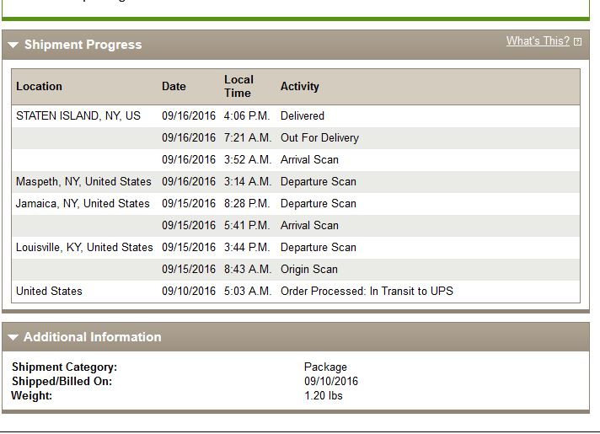Click Order Processed: In Transit to UPS
The height and width of the screenshot is (434, 600).
coord(367,292)
